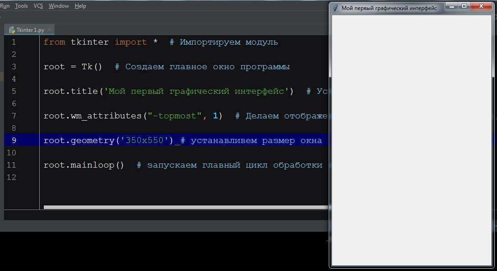497x271 pixels.
Task: Open the Run menu
Action: (x=5, y=6)
